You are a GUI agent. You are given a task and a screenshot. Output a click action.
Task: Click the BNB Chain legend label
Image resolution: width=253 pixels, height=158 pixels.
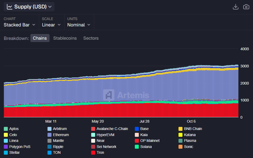pos(193,129)
